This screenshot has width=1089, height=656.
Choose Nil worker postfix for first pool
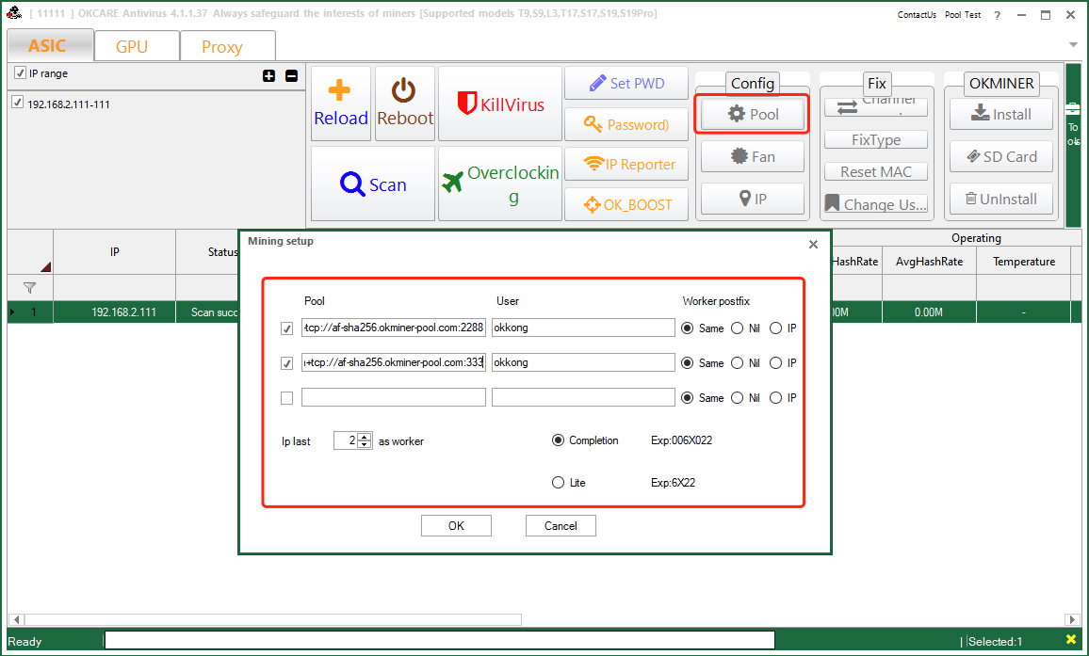click(x=737, y=328)
